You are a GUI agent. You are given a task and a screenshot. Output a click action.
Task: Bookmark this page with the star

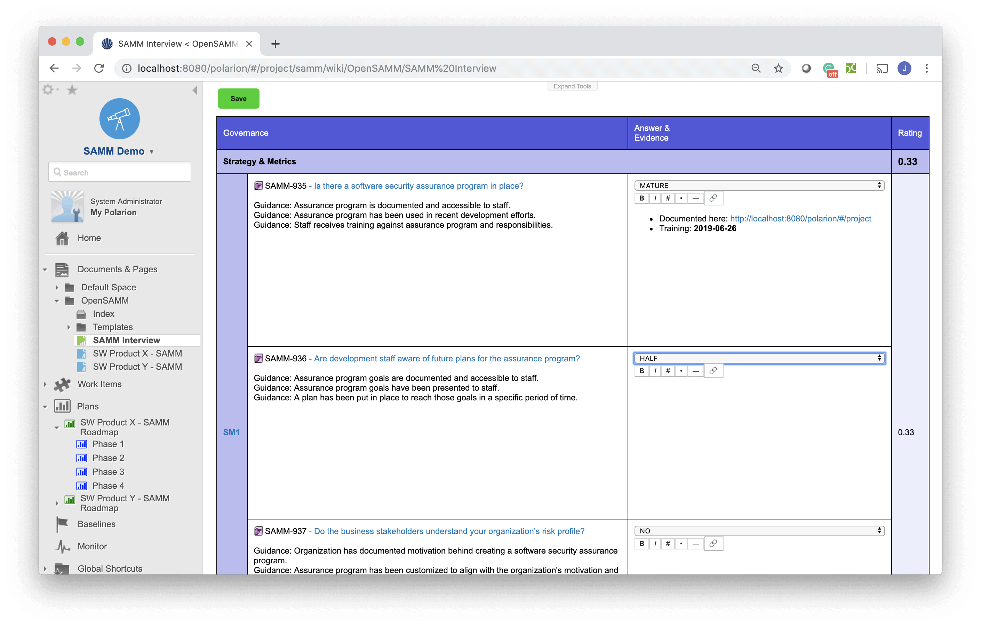[x=778, y=69]
